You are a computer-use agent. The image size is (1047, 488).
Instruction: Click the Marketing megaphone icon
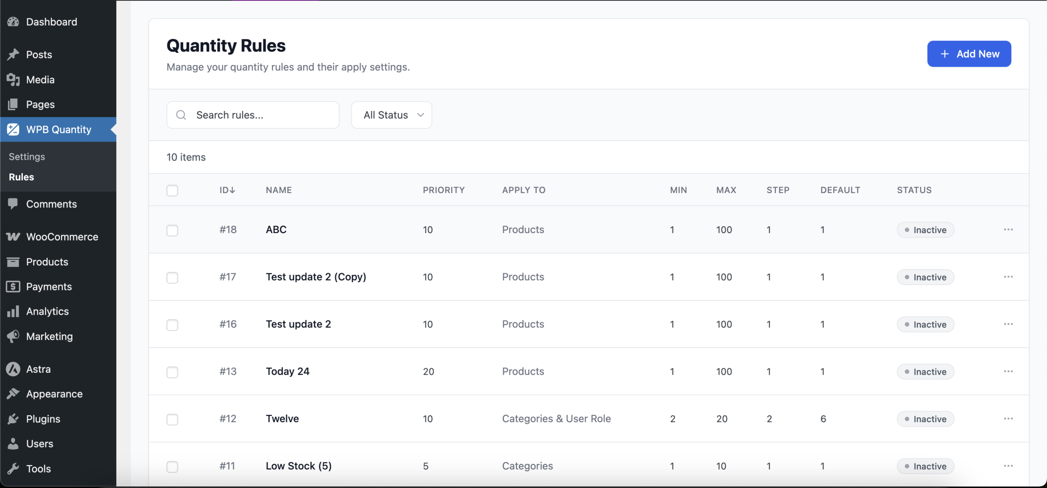(x=13, y=336)
